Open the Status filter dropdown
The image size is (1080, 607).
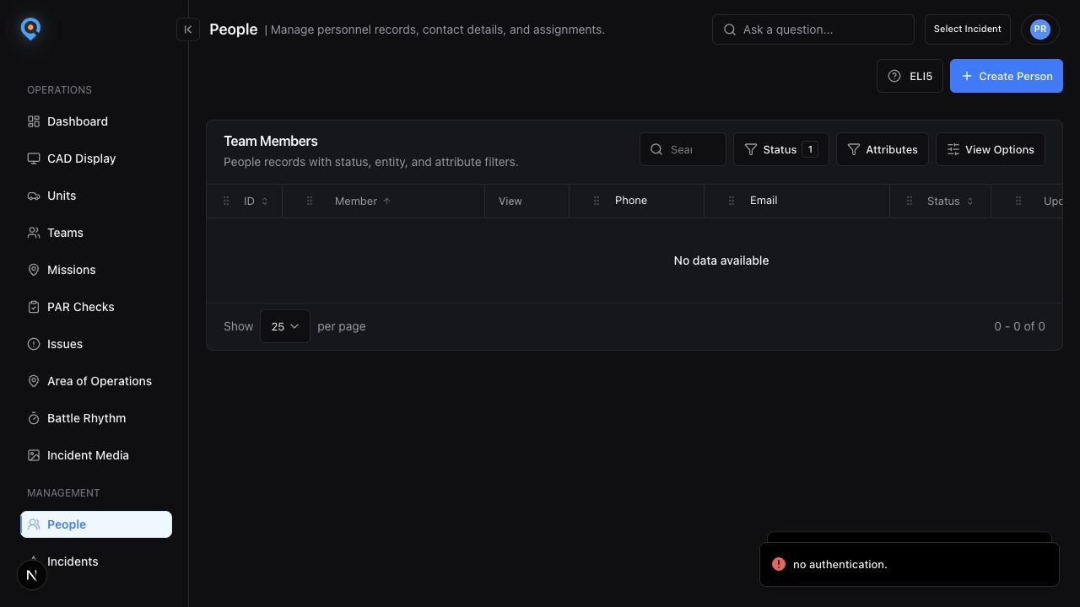click(781, 149)
